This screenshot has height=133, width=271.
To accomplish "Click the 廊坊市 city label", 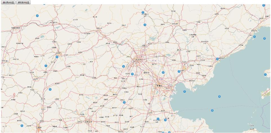I will tap(146, 73).
